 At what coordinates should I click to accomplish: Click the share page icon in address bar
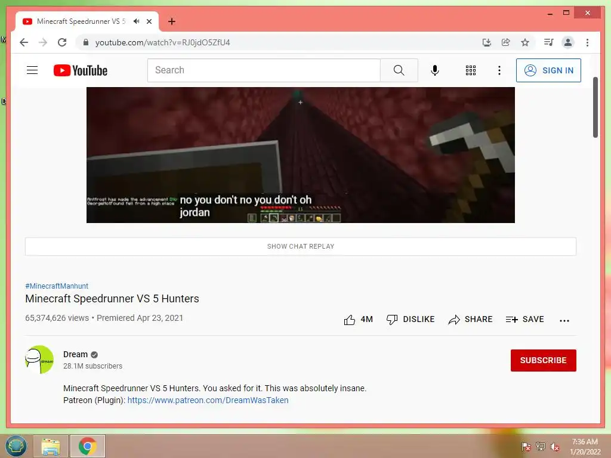[506, 42]
